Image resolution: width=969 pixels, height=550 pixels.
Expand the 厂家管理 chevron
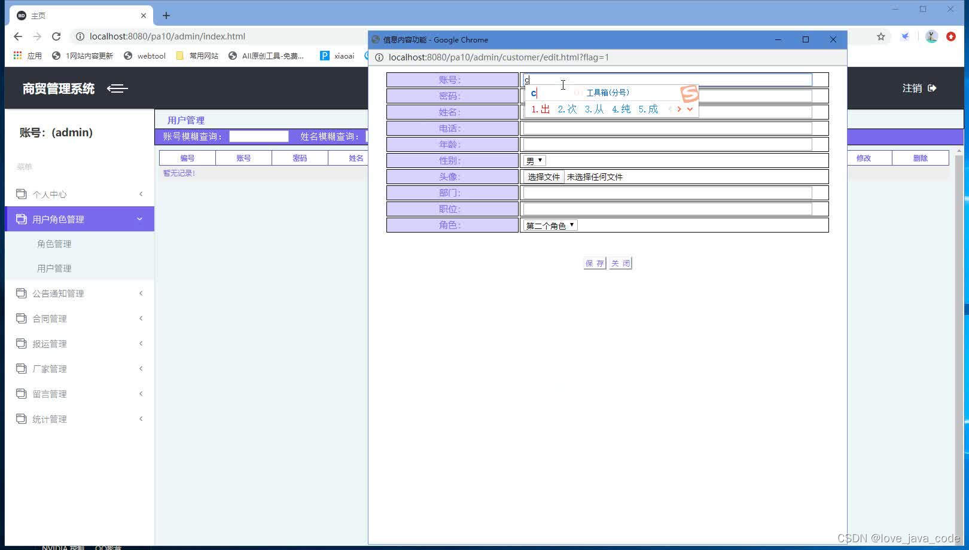[x=141, y=368]
